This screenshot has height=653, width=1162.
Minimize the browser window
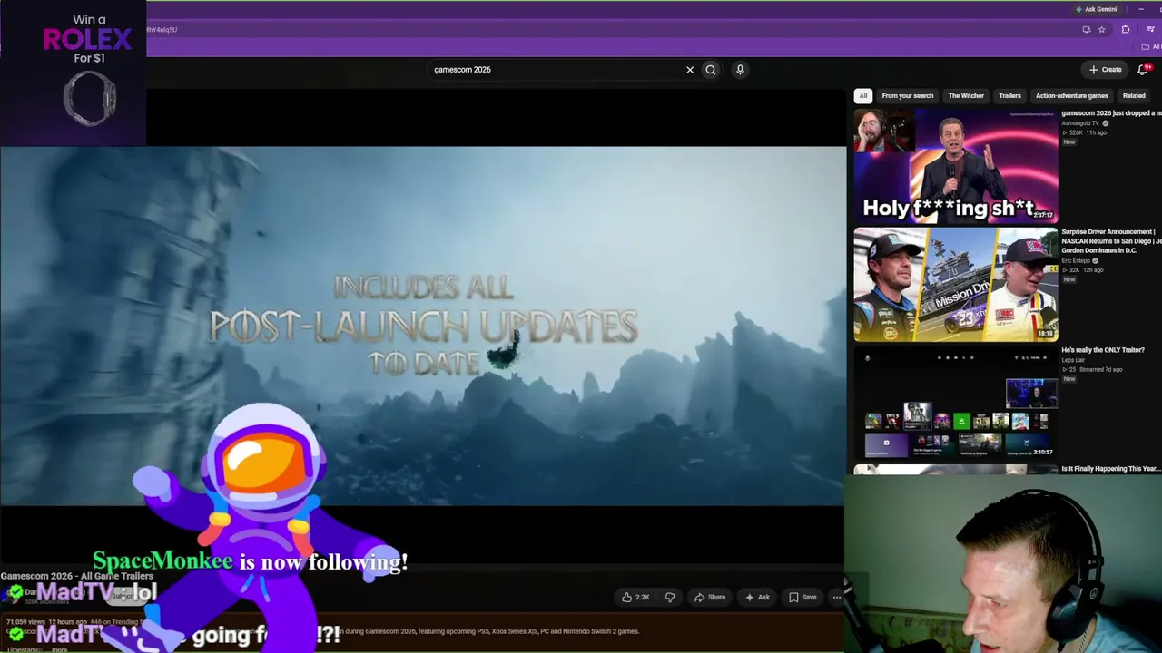pos(1141,9)
